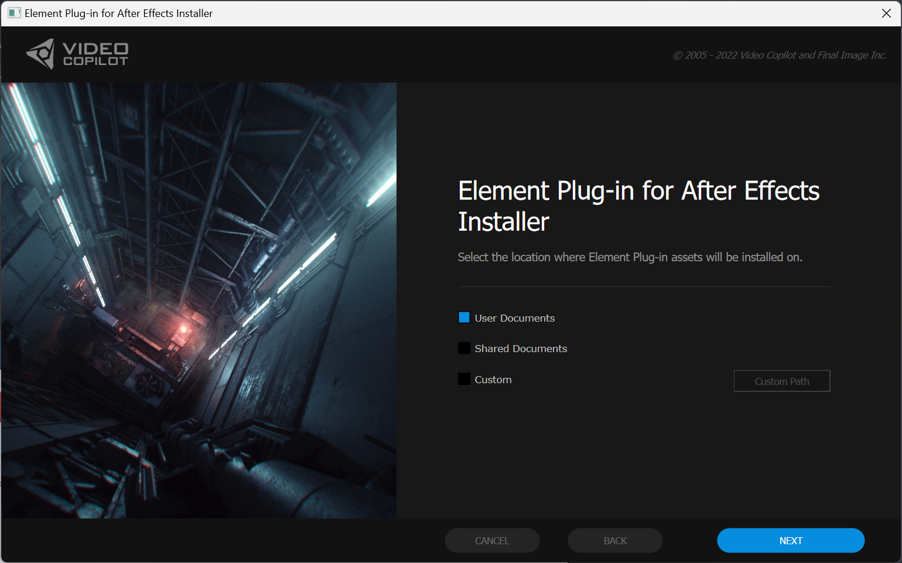Click the BACK button

[615, 541]
